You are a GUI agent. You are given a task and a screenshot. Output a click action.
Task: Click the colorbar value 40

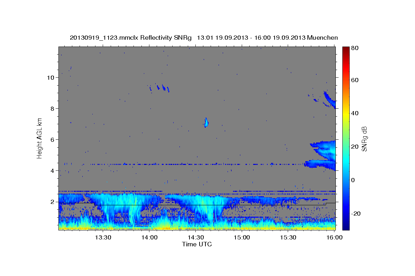point(354,113)
